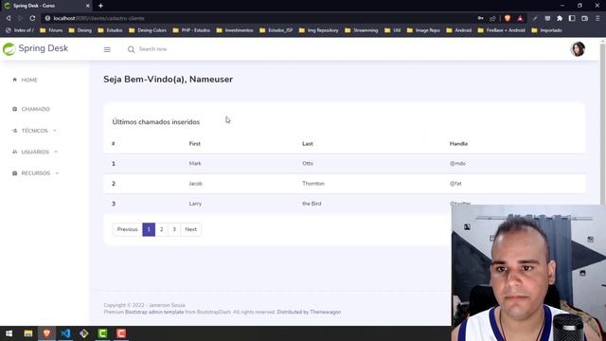Click the Spring Desk brand text
The height and width of the screenshot is (341, 606).
coord(44,48)
